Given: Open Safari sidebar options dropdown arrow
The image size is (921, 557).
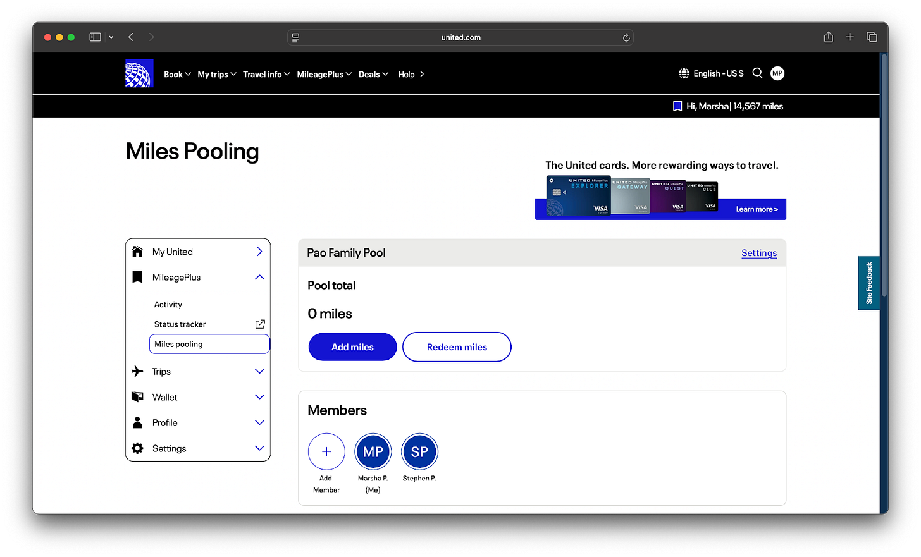Looking at the screenshot, I should [x=111, y=37].
